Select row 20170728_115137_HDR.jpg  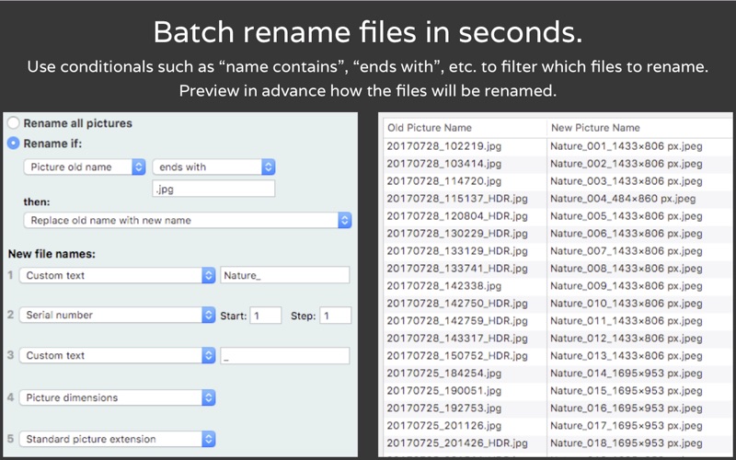pos(558,199)
